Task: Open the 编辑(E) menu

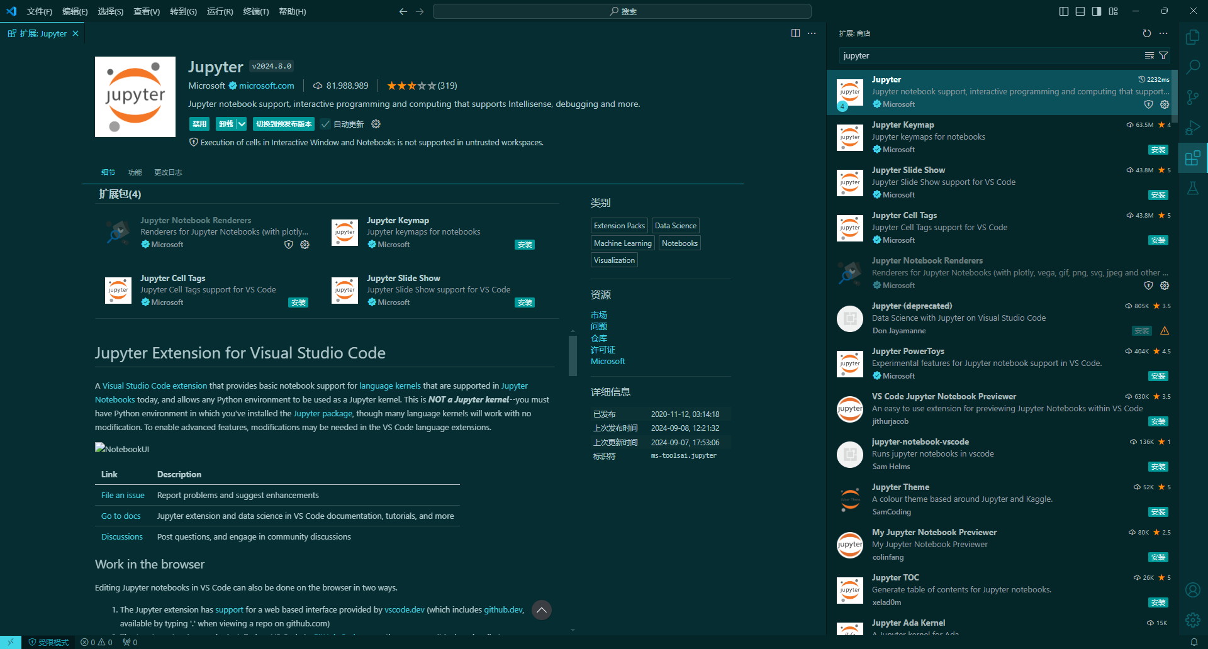Action: coord(75,11)
